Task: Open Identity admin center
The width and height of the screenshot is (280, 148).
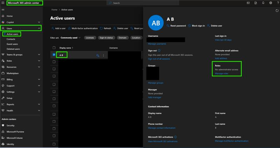Action: pyautogui.click(x=10, y=144)
